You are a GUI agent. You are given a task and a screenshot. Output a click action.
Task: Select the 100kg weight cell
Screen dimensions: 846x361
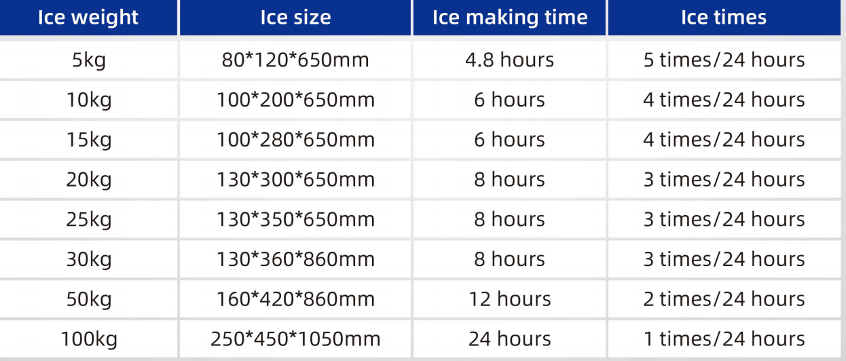coord(88,339)
